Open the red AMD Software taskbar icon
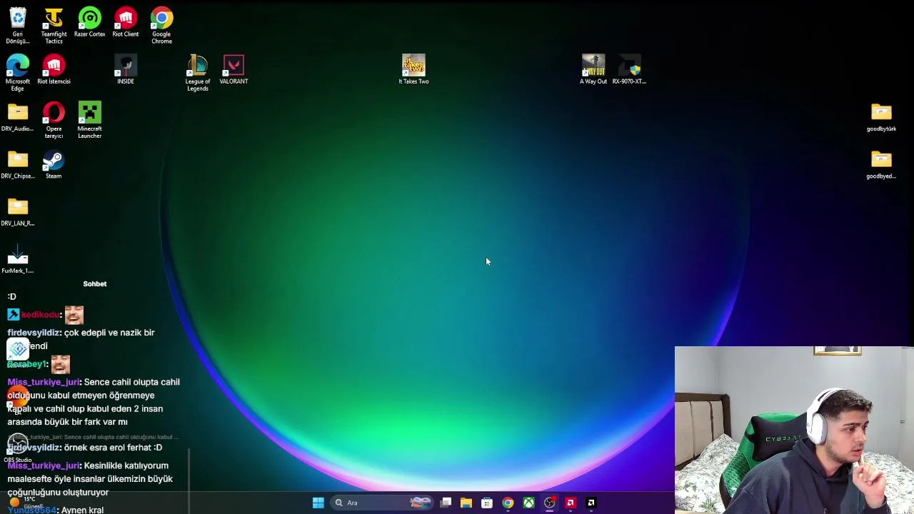The height and width of the screenshot is (514, 914). click(570, 503)
